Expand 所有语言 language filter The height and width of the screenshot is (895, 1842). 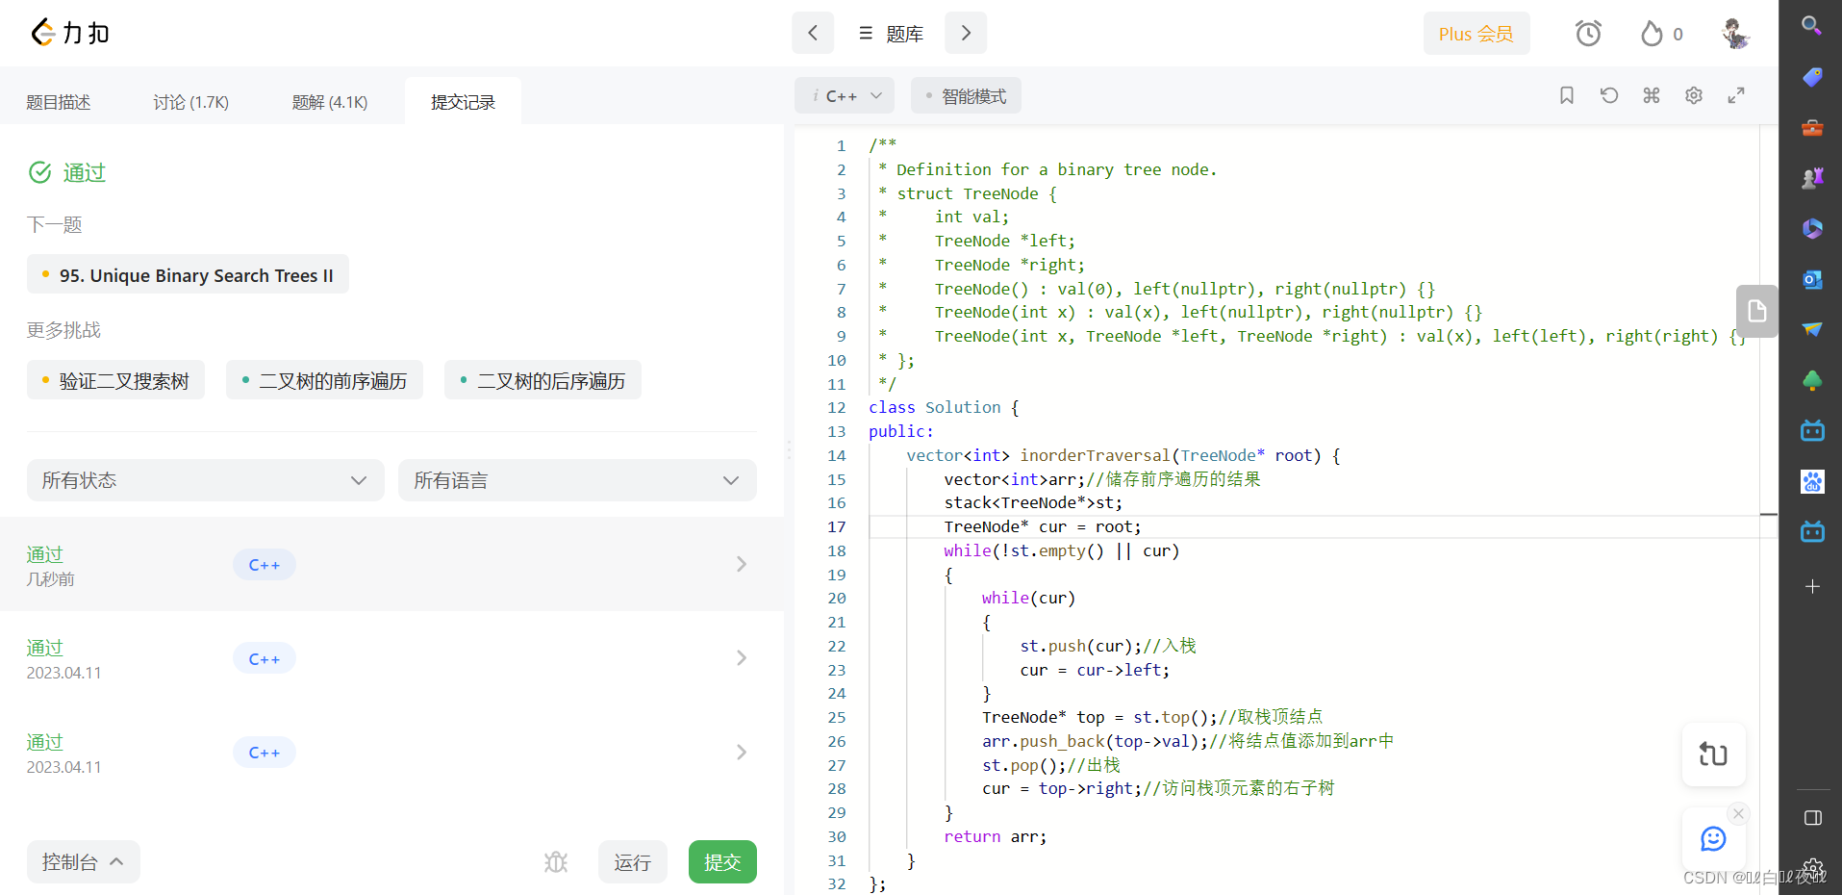577,480
